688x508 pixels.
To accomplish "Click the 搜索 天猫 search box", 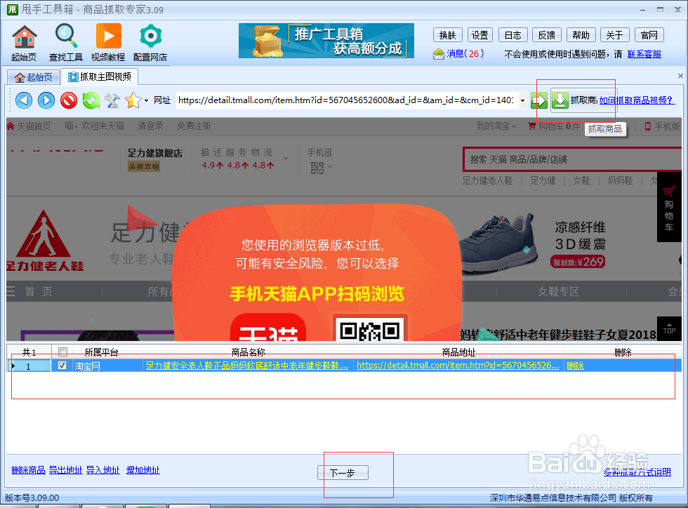I will pos(572,159).
